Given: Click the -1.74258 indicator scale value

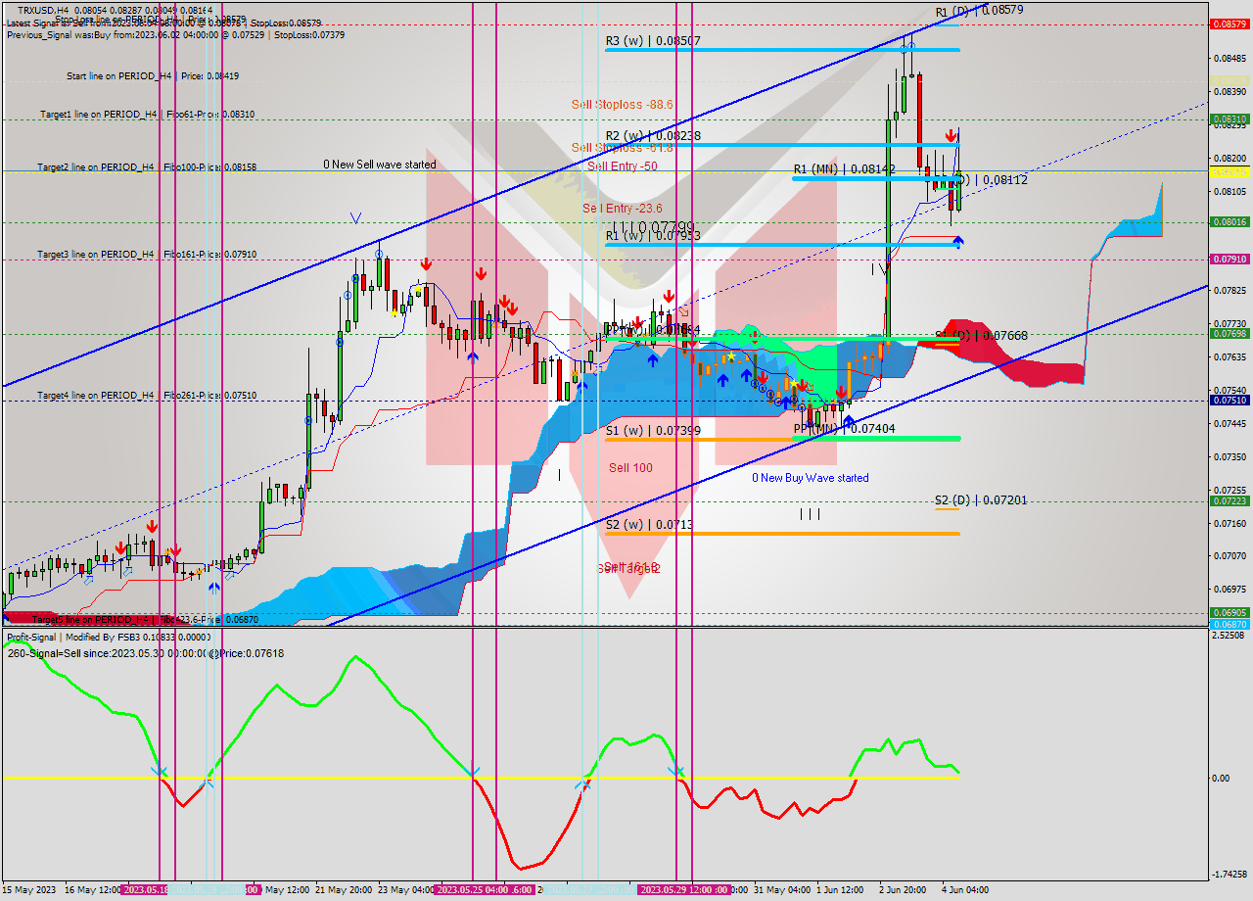Looking at the screenshot, I should pos(1228,875).
